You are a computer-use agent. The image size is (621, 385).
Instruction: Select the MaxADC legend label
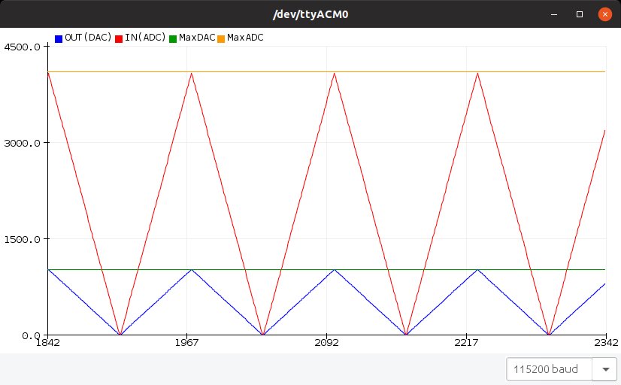coord(245,38)
